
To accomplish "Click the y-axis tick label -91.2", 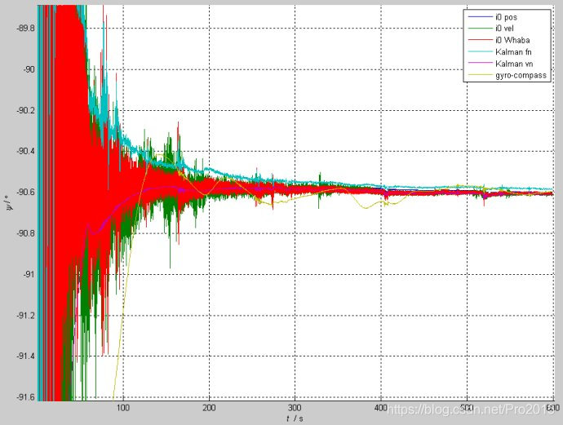I will [25, 315].
